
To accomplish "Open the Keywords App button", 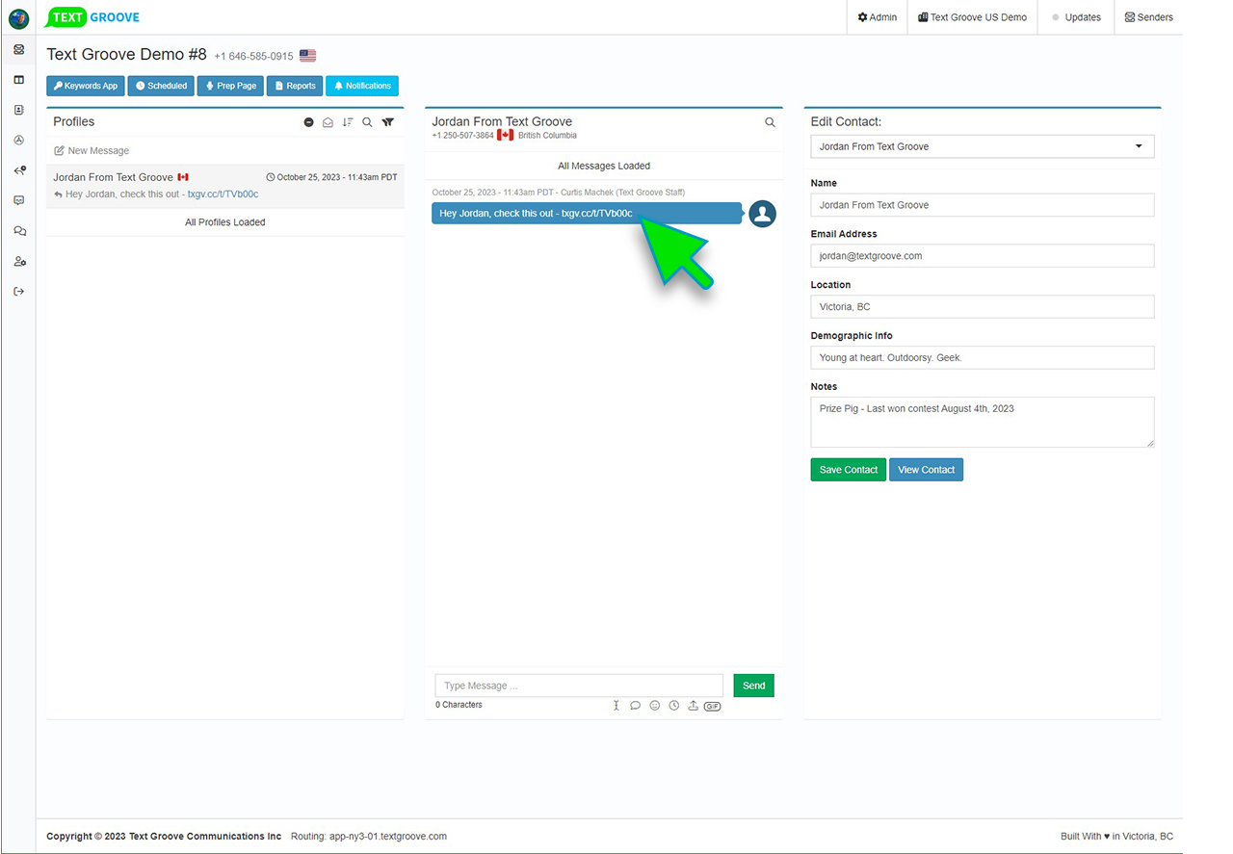I will 86,86.
